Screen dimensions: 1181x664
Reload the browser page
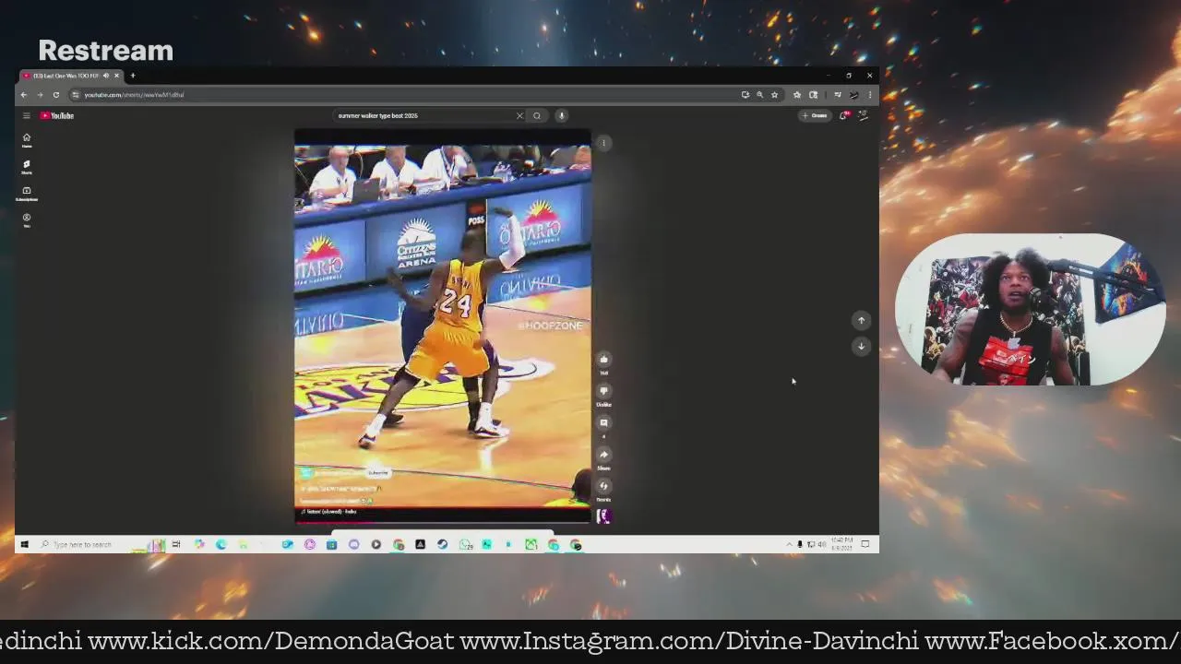pyautogui.click(x=55, y=95)
